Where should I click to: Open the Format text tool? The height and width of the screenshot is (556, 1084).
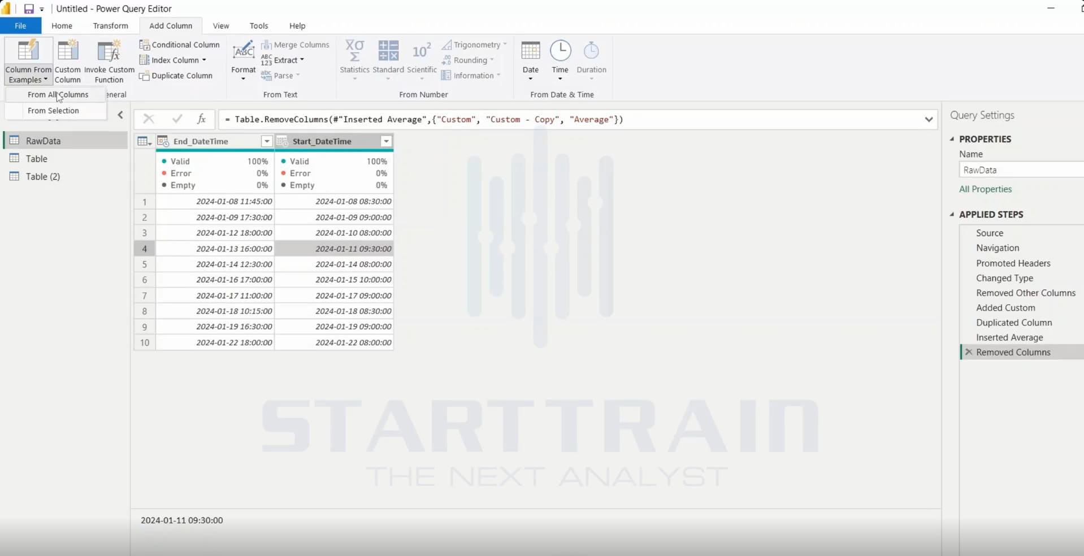[244, 60]
